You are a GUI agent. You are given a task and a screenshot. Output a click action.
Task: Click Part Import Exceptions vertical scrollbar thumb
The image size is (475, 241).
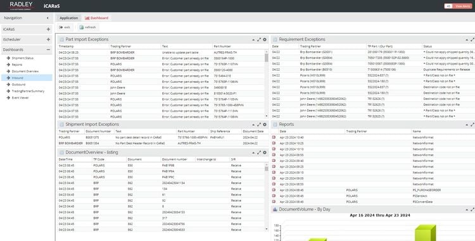coord(267,58)
